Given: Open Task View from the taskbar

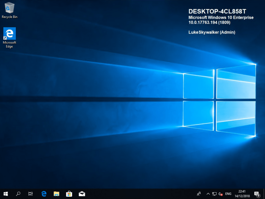Looking at the screenshot, I should point(31,194).
